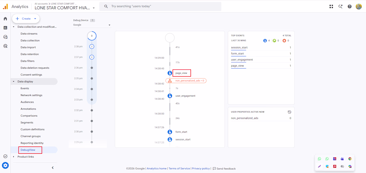Open Data collection settings
Viewport: 366px width, 173px height.
click(x=30, y=40)
